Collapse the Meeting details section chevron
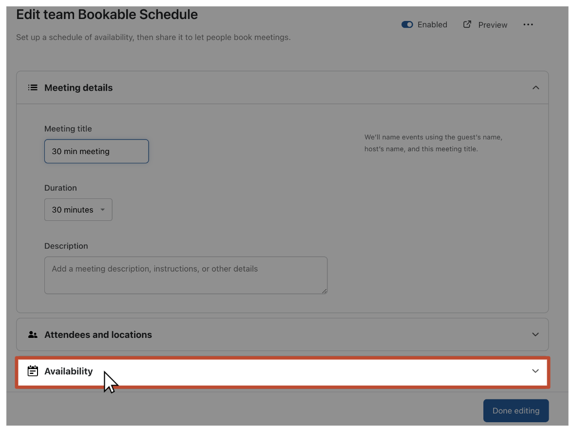Image resolution: width=574 pixels, height=431 pixels. 536,88
